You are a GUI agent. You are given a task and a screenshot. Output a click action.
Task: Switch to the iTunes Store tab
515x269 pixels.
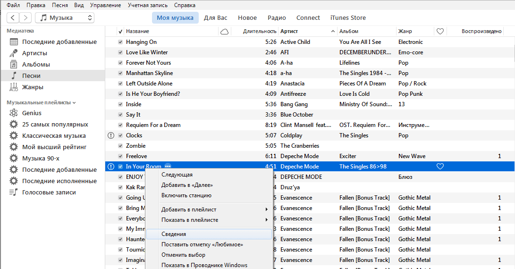[348, 18]
